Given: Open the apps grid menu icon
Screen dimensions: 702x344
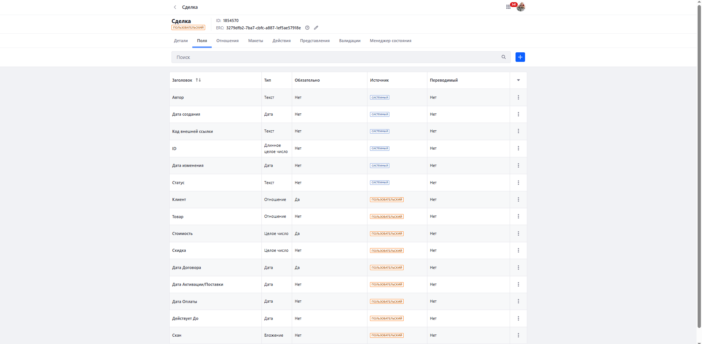Looking at the screenshot, I should point(508,7).
